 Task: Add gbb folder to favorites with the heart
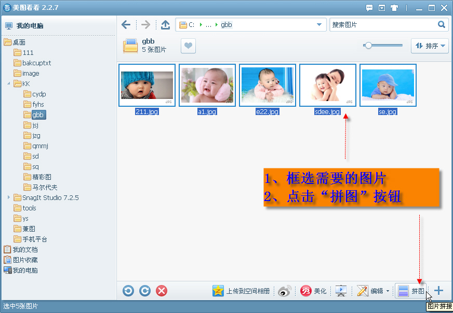(x=189, y=46)
